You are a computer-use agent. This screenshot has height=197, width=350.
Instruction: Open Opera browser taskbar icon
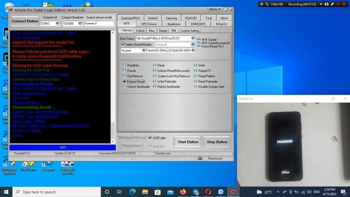(208, 192)
